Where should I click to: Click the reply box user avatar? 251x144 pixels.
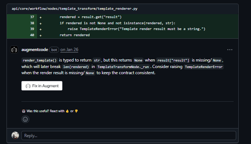pos(15,135)
